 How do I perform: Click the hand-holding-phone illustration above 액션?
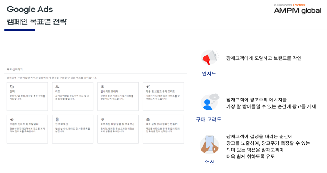(209, 145)
